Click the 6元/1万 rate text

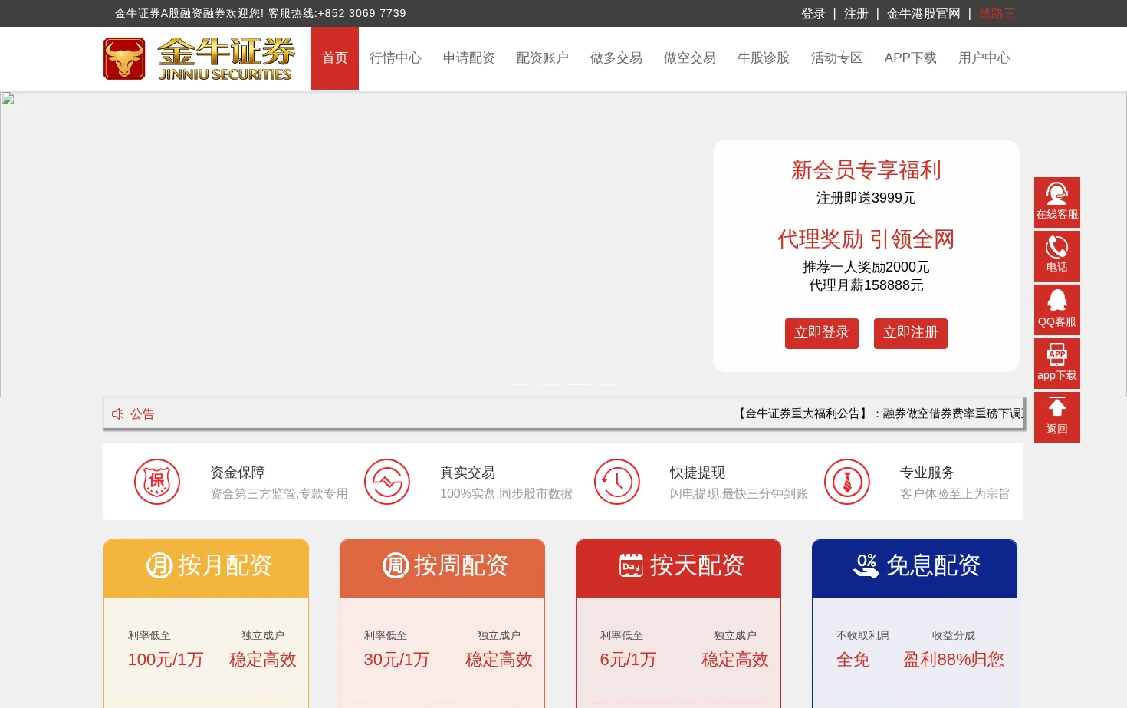click(x=628, y=660)
